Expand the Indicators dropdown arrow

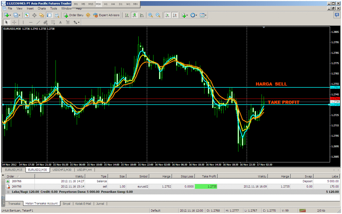point(187,15)
